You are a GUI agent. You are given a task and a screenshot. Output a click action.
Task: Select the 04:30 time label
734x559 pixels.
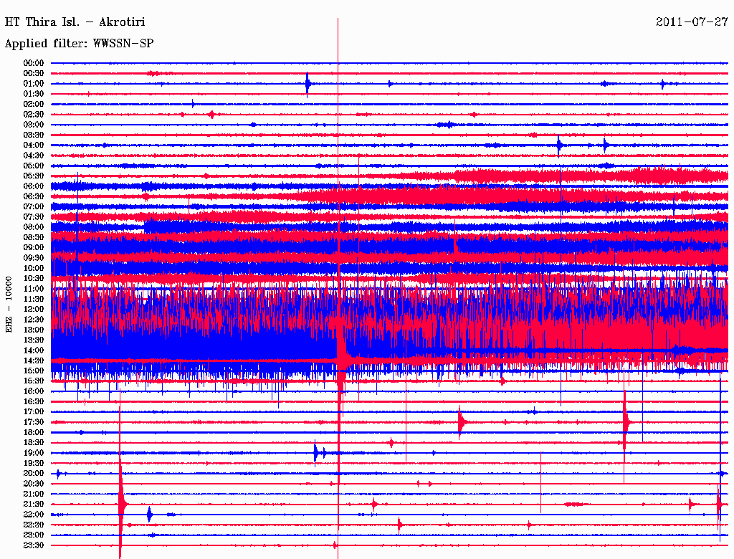34,156
